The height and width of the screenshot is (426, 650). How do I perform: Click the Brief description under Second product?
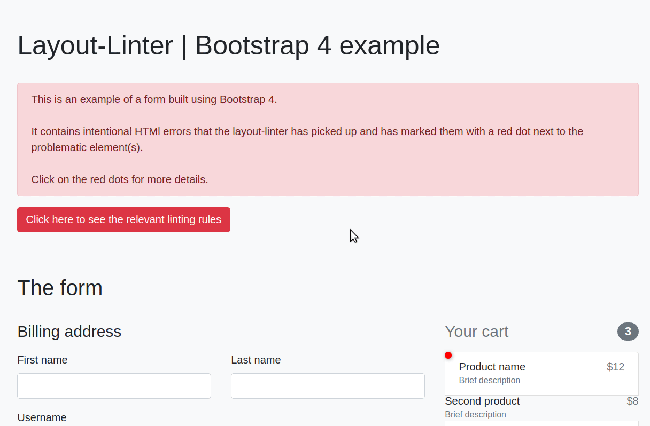[475, 414]
